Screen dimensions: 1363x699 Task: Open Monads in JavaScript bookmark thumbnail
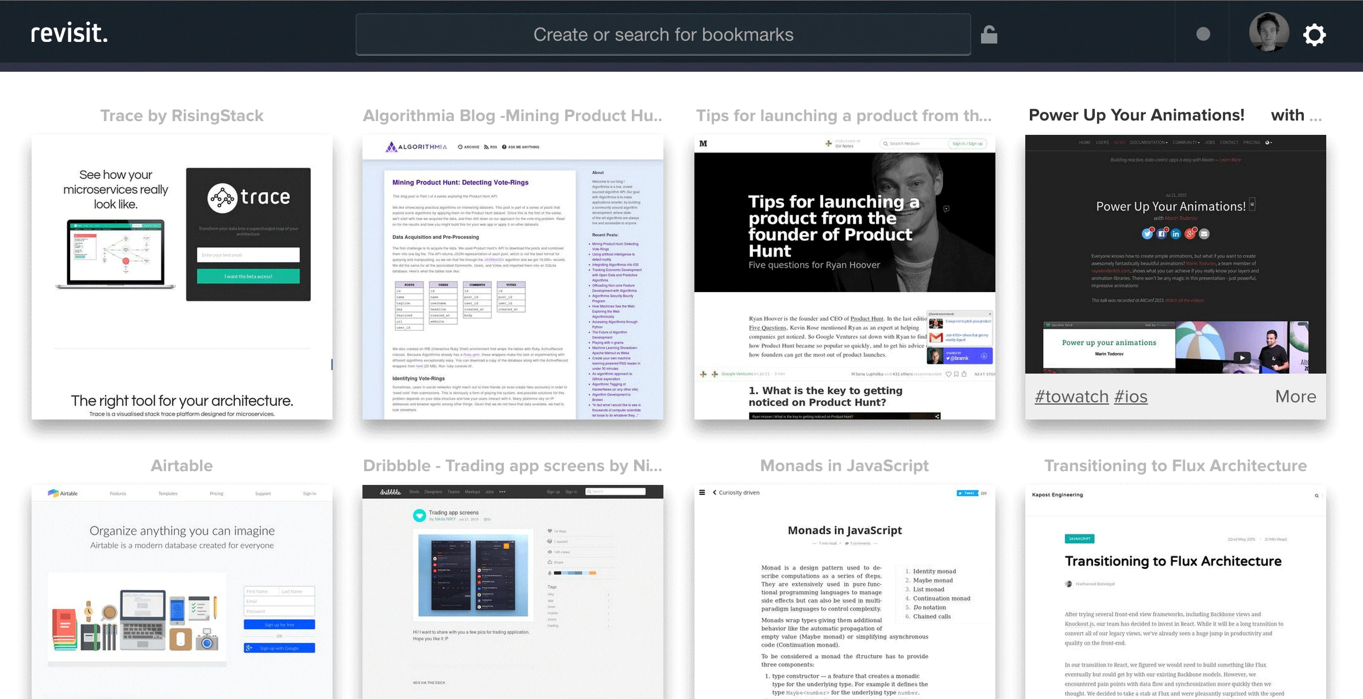[844, 591]
